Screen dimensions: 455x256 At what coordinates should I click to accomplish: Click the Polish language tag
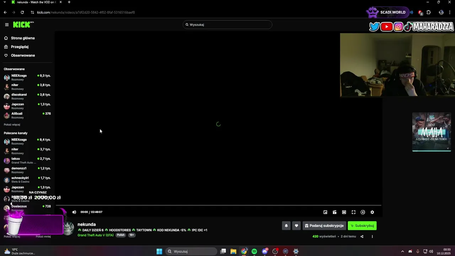121,235
